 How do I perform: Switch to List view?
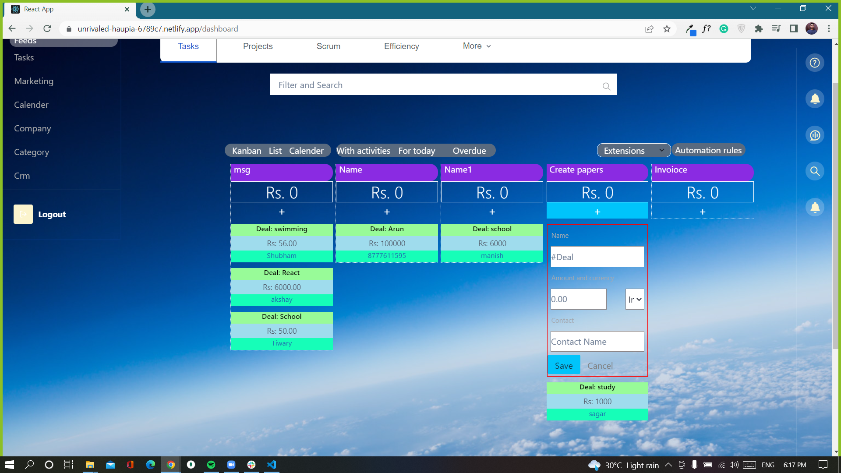pos(275,151)
